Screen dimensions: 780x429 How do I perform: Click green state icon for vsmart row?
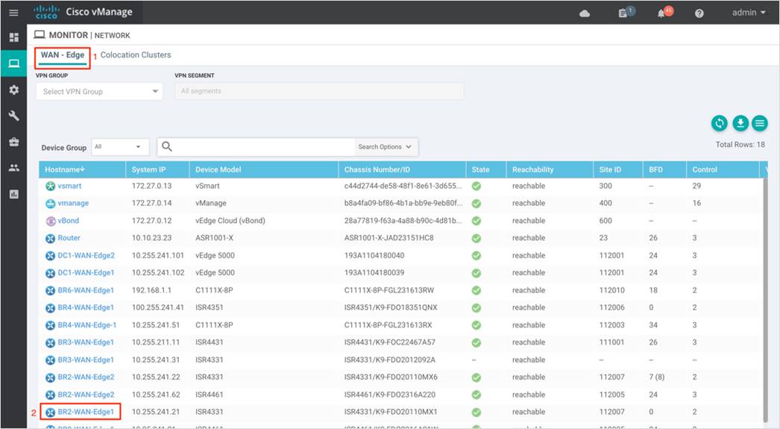click(476, 186)
